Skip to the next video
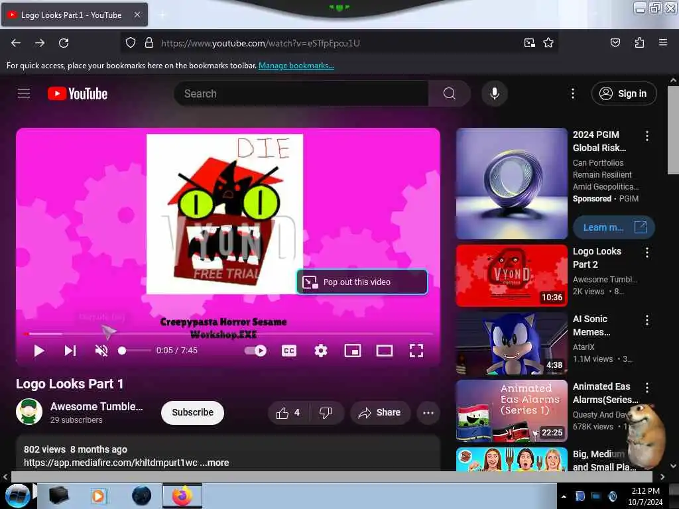Screen dimensions: 679x509 coord(70,351)
